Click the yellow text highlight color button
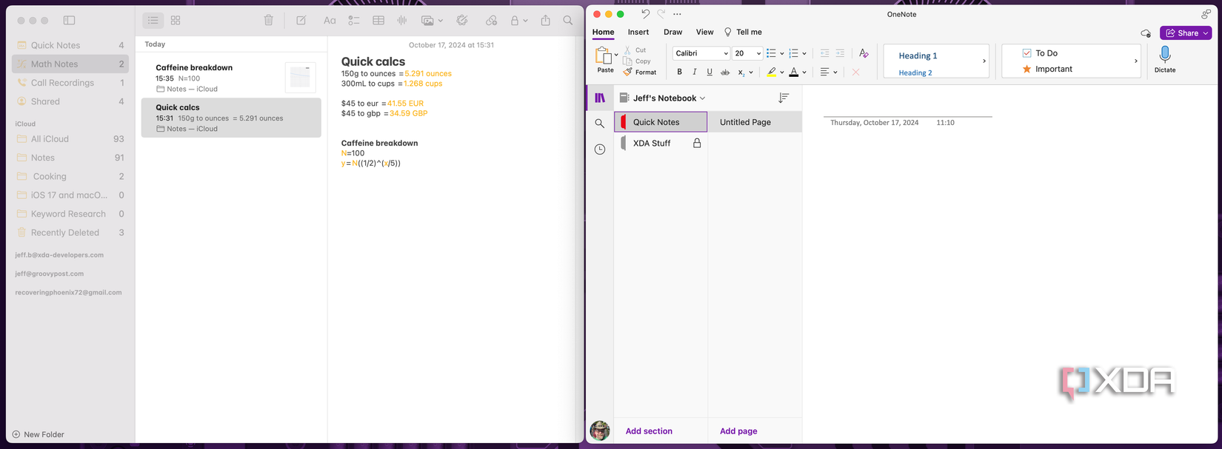The height and width of the screenshot is (449, 1222). [x=772, y=72]
